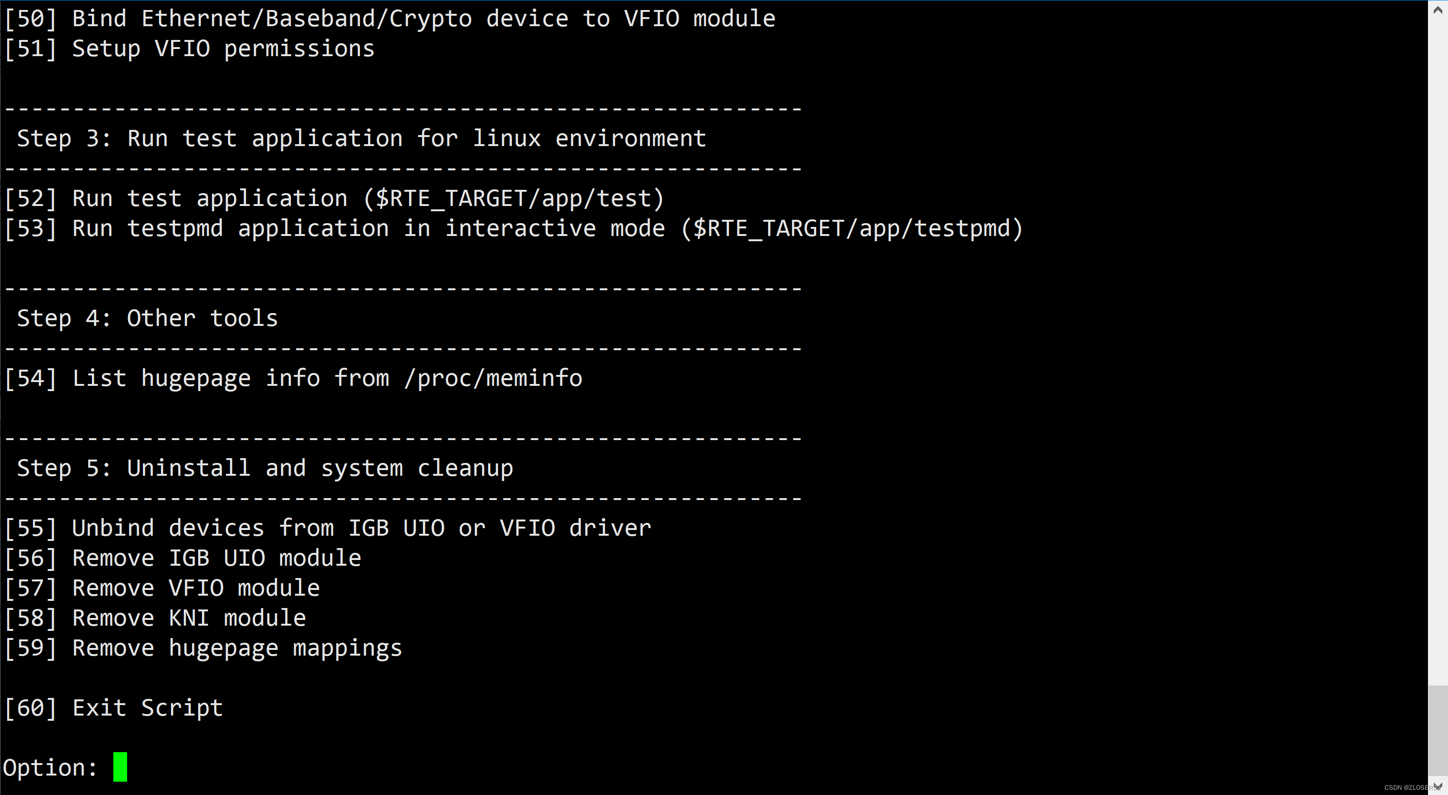Select Step 5 Uninstall system cleanup section

pos(265,468)
